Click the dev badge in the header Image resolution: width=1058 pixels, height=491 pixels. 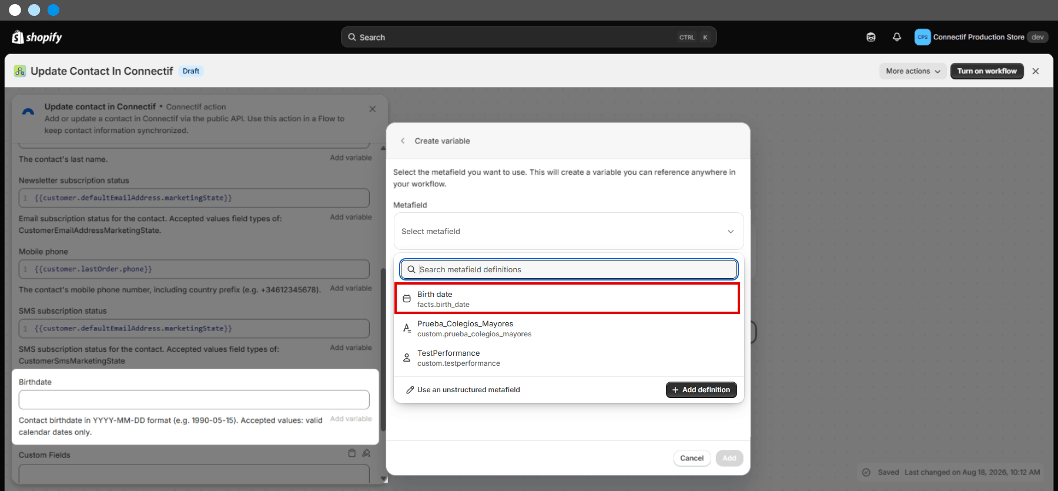[x=1037, y=37]
